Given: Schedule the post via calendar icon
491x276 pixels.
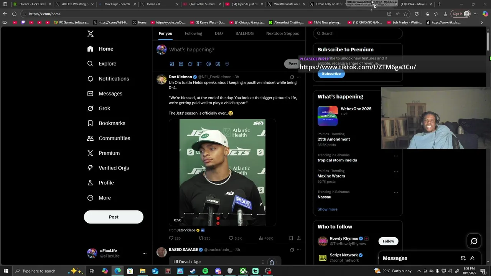Looking at the screenshot, I should pyautogui.click(x=218, y=64).
